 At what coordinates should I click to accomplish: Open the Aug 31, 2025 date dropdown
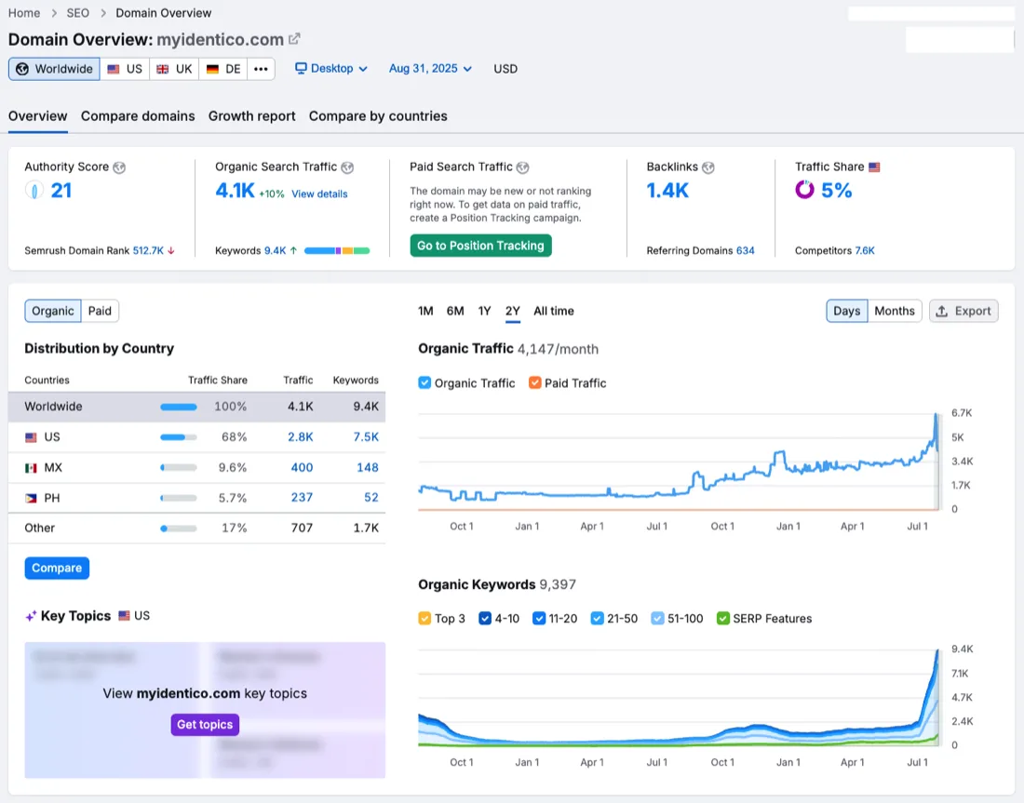pyautogui.click(x=430, y=69)
